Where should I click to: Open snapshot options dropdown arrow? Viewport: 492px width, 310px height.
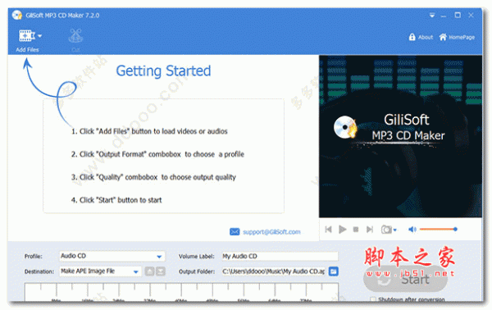coord(395,230)
